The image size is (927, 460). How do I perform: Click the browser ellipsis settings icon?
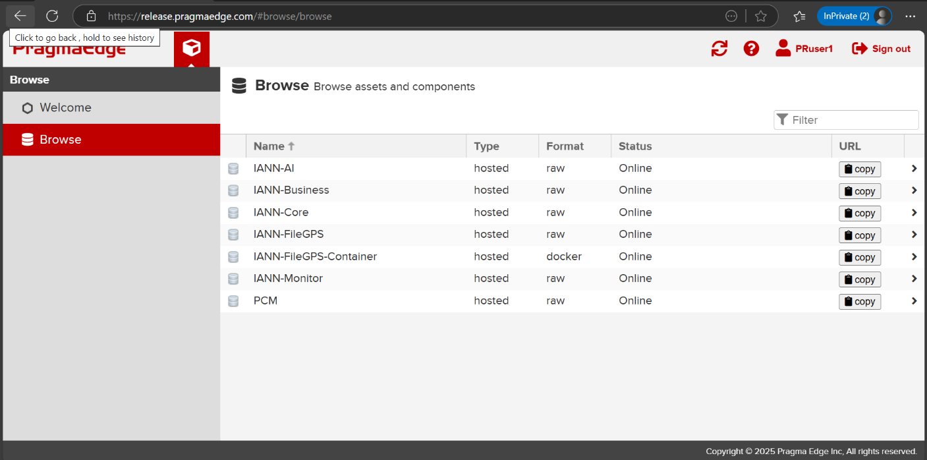pyautogui.click(x=911, y=16)
